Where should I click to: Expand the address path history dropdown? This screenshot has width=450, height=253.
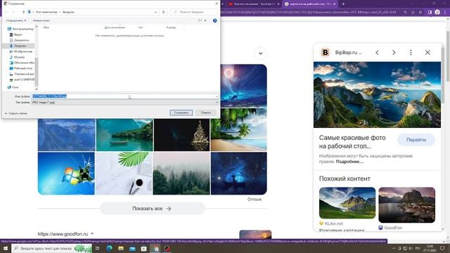tap(156, 12)
